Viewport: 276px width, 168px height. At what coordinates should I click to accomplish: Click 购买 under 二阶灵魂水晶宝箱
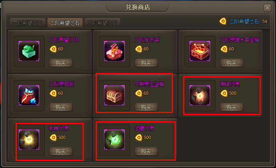[232, 63]
